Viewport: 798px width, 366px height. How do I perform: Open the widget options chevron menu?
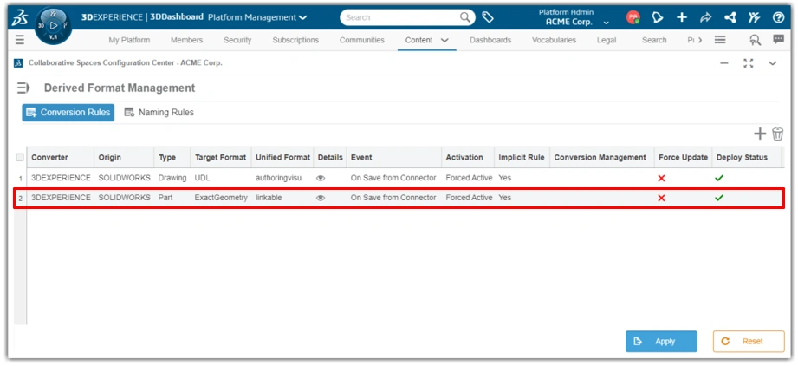point(773,63)
